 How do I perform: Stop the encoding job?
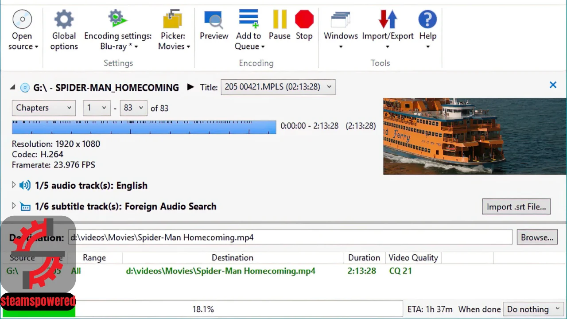point(304,19)
